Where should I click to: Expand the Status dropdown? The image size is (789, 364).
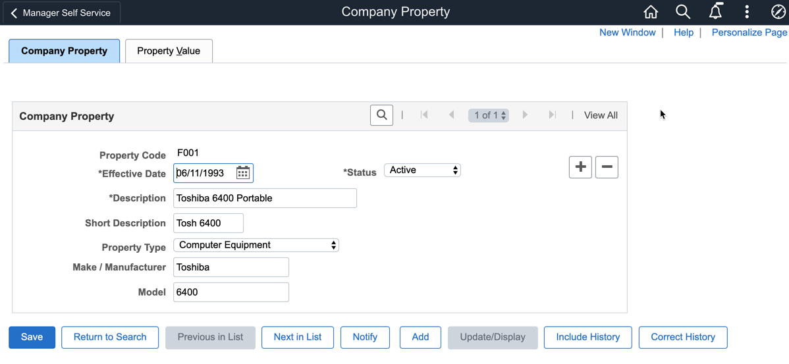pyautogui.click(x=422, y=170)
